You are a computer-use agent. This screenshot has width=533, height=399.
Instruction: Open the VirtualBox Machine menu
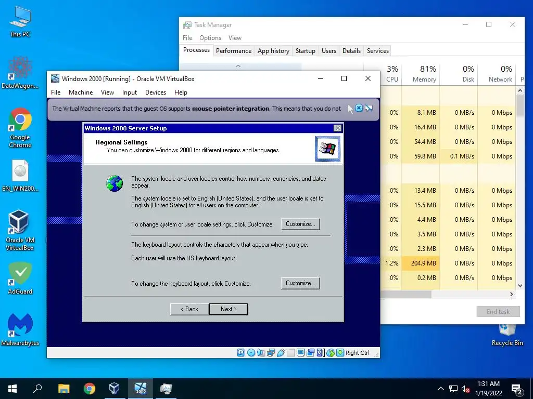click(x=81, y=92)
